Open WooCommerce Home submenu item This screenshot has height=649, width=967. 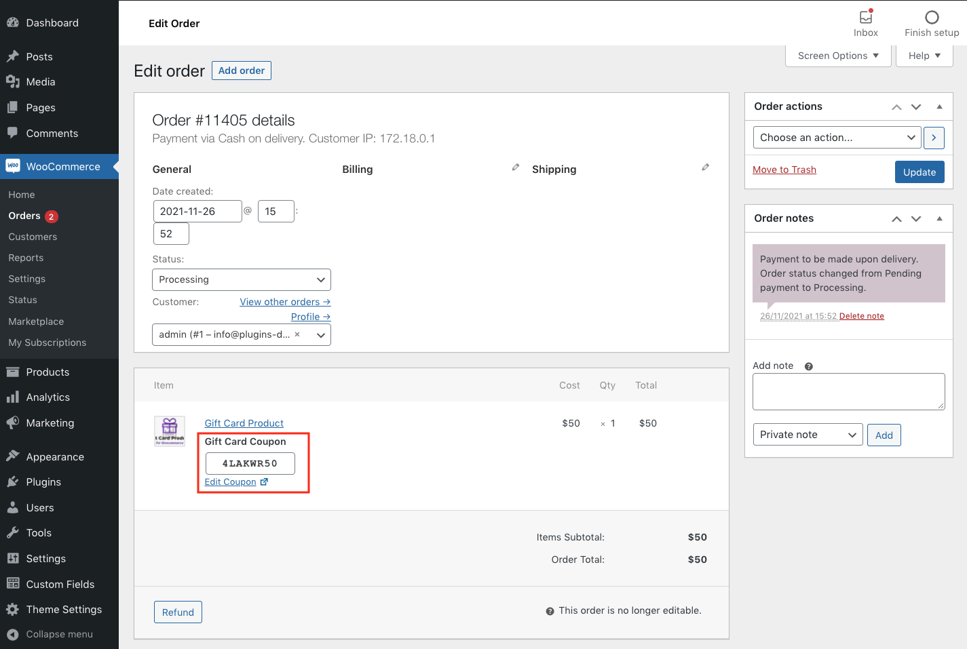22,195
